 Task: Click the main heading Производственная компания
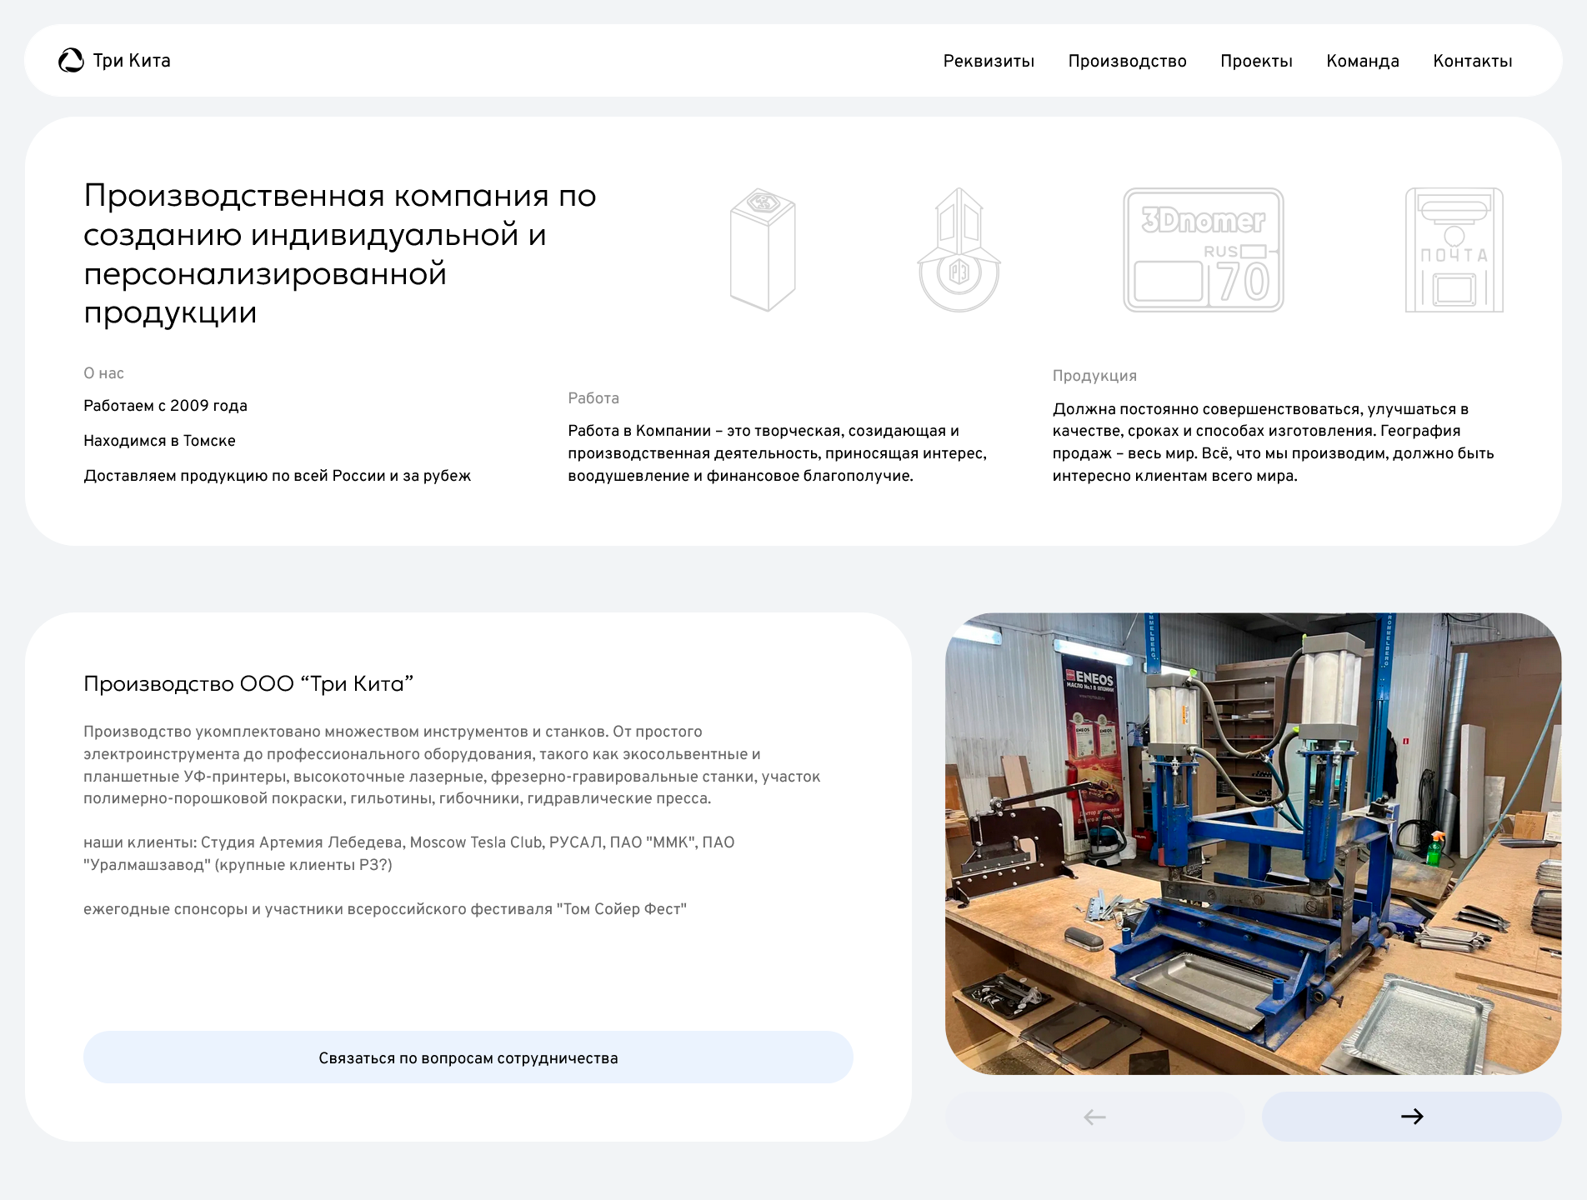point(340,253)
